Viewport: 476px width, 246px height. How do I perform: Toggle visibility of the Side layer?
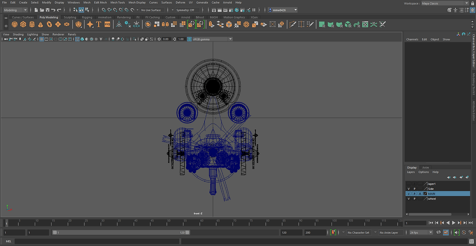tap(408, 189)
